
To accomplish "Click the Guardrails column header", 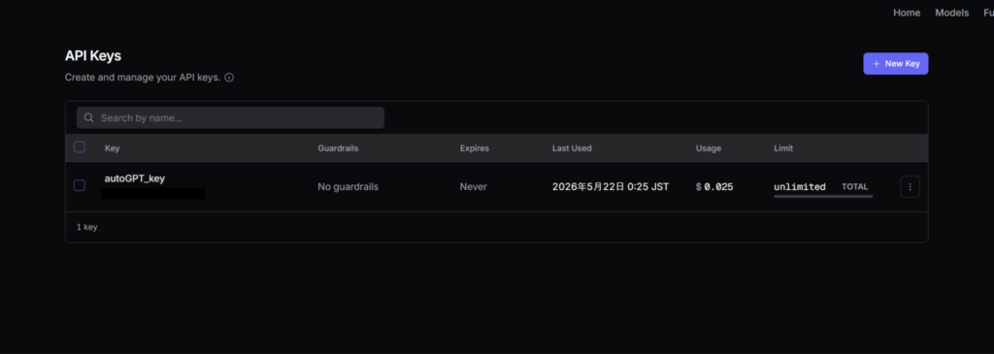I will click(338, 148).
